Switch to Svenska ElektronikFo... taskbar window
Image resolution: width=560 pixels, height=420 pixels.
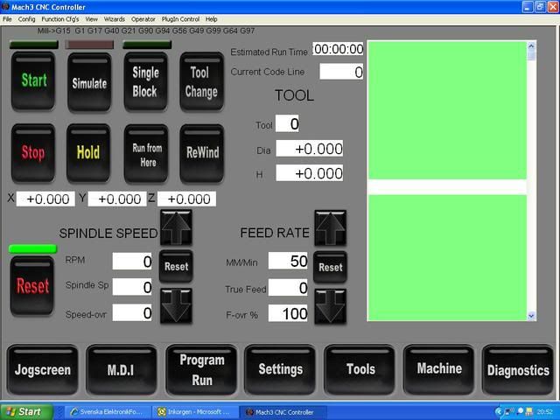click(108, 412)
